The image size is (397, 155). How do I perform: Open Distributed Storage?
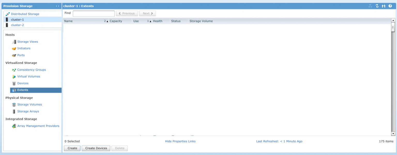pos(25,14)
